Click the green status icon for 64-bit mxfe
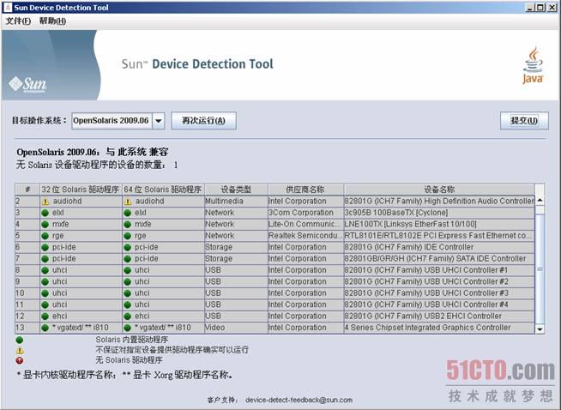Image resolution: width=561 pixels, height=410 pixels. click(x=127, y=225)
